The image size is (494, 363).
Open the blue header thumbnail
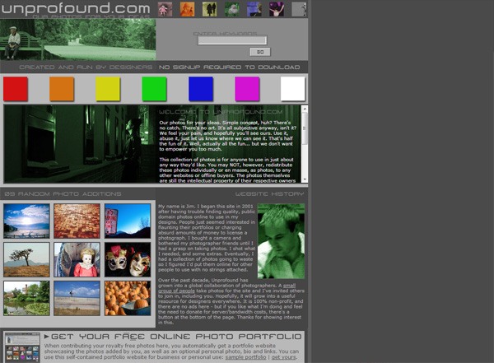[x=254, y=9]
